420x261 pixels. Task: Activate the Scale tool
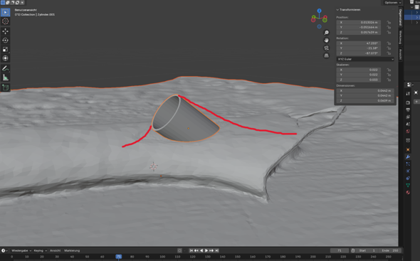coord(6,49)
